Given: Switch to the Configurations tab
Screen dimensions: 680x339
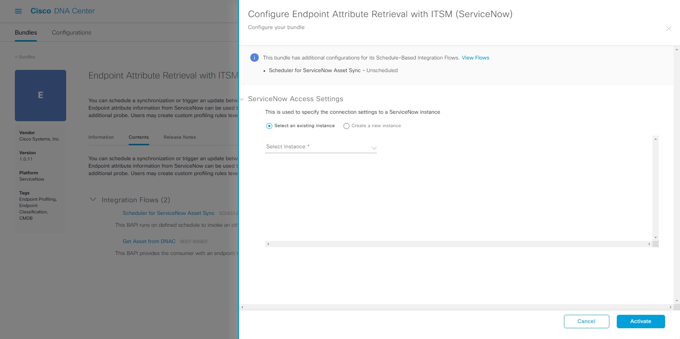Looking at the screenshot, I should (71, 33).
